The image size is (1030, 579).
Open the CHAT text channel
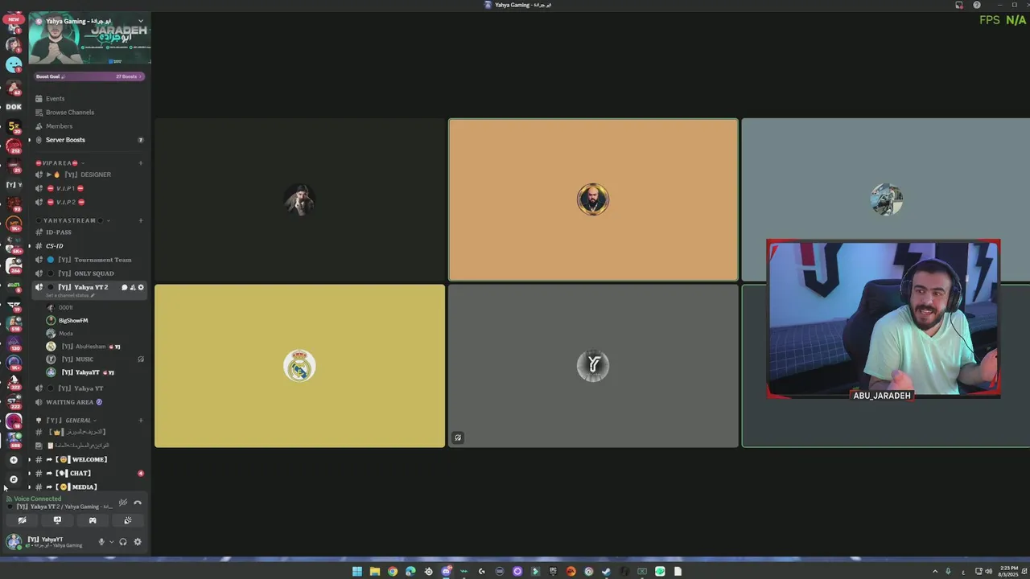click(x=89, y=473)
